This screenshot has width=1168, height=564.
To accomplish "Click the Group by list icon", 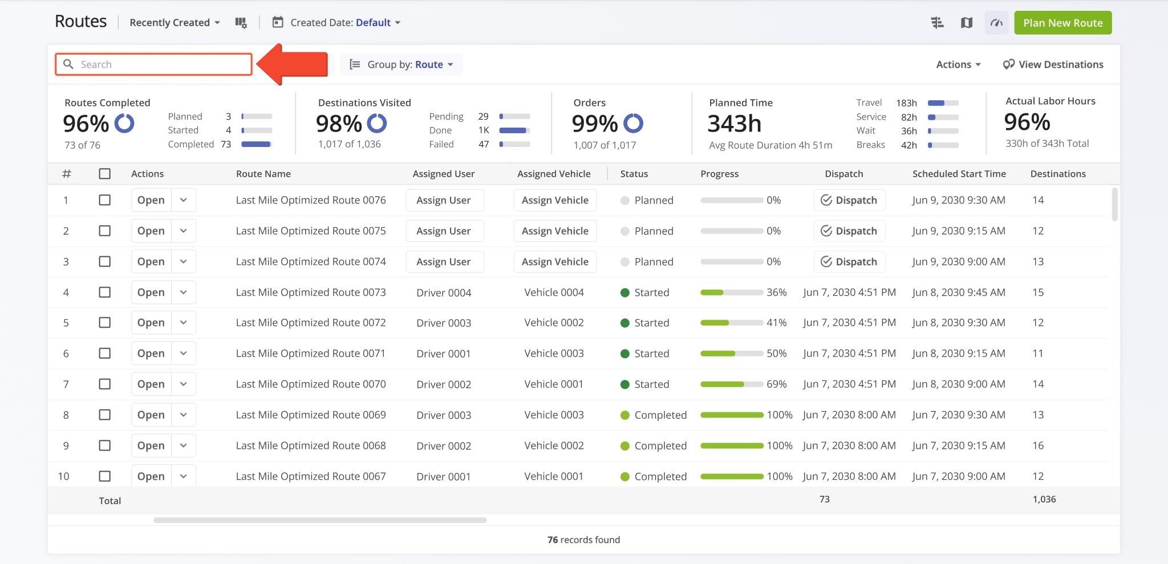I will point(355,64).
